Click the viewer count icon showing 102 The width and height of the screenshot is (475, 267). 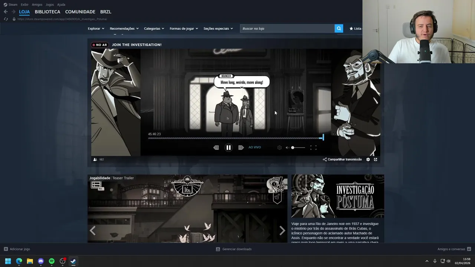point(95,159)
